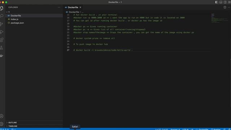Click line 21 docker stop nameoftheimage comment

134,32
